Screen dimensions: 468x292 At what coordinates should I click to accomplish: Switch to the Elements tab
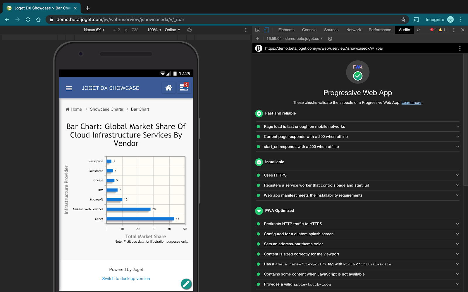click(x=286, y=30)
